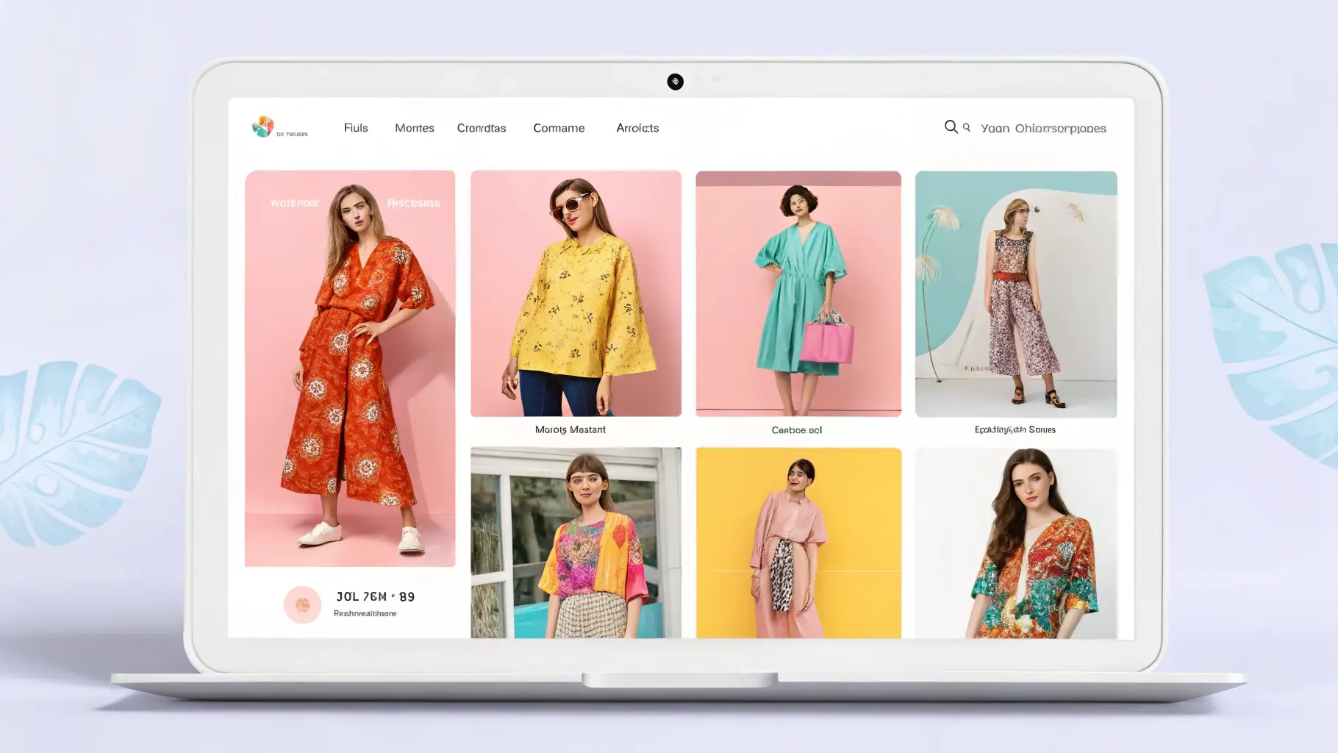Select the Crondtas navigation item
Viewport: 1338px width, 753px height.
click(x=482, y=128)
